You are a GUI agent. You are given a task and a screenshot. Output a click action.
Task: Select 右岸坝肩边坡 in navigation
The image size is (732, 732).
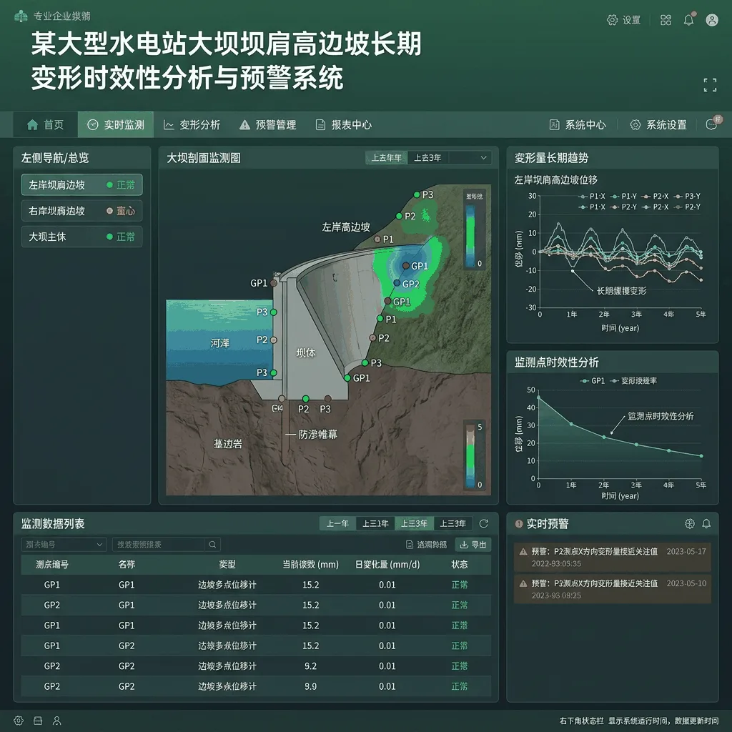click(81, 211)
